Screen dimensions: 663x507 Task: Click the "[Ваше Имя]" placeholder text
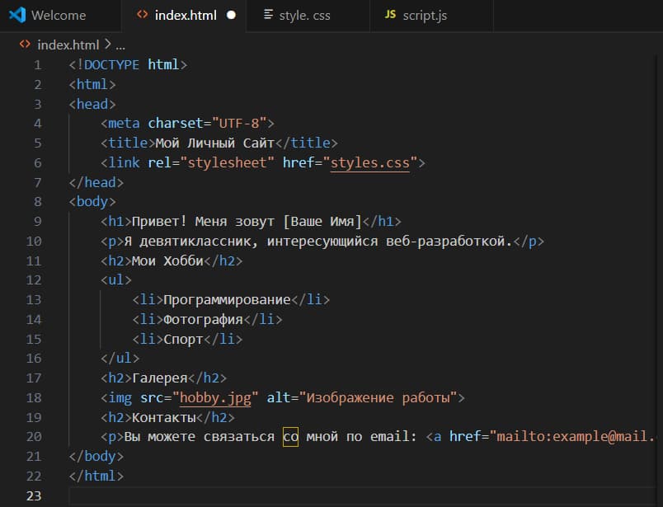pos(322,221)
